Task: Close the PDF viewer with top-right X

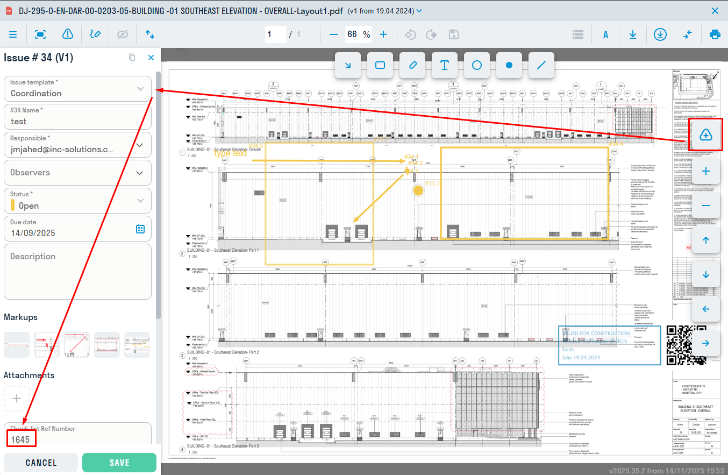Action: [x=715, y=11]
